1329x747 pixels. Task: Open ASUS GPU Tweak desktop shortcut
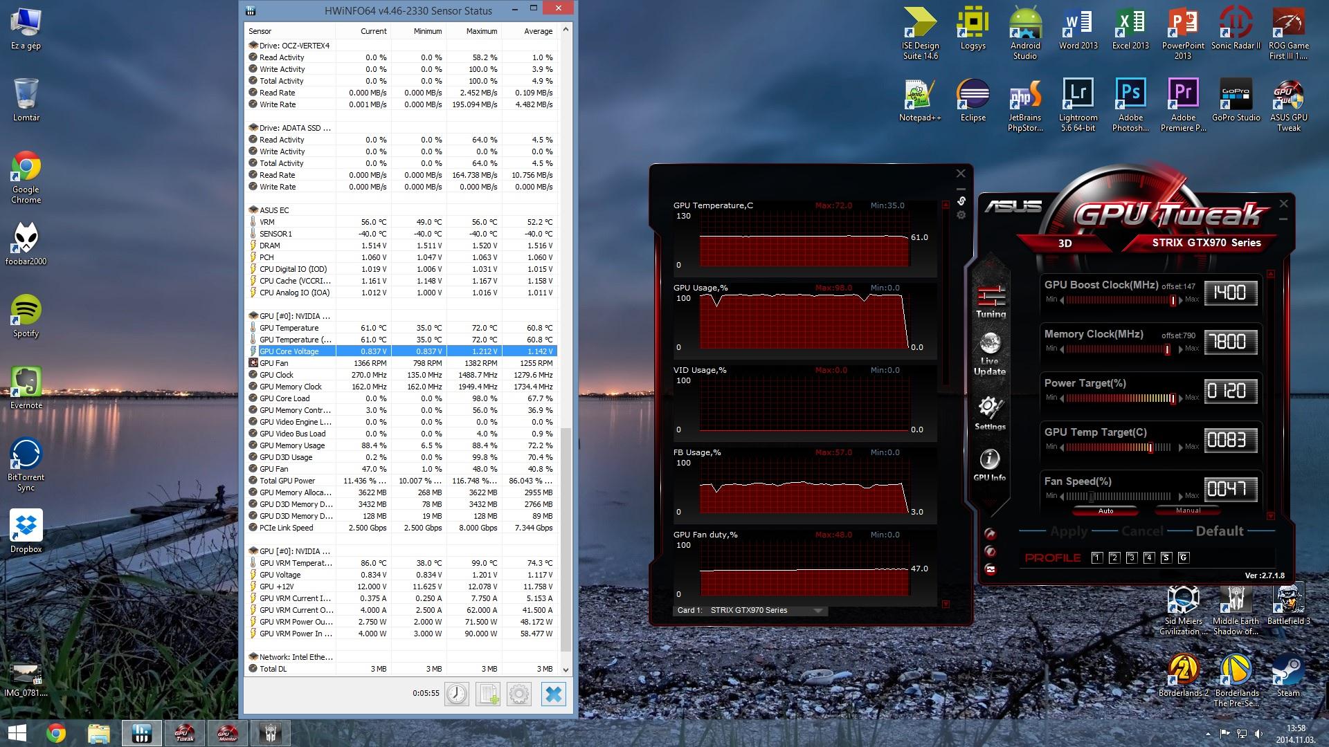[1288, 105]
